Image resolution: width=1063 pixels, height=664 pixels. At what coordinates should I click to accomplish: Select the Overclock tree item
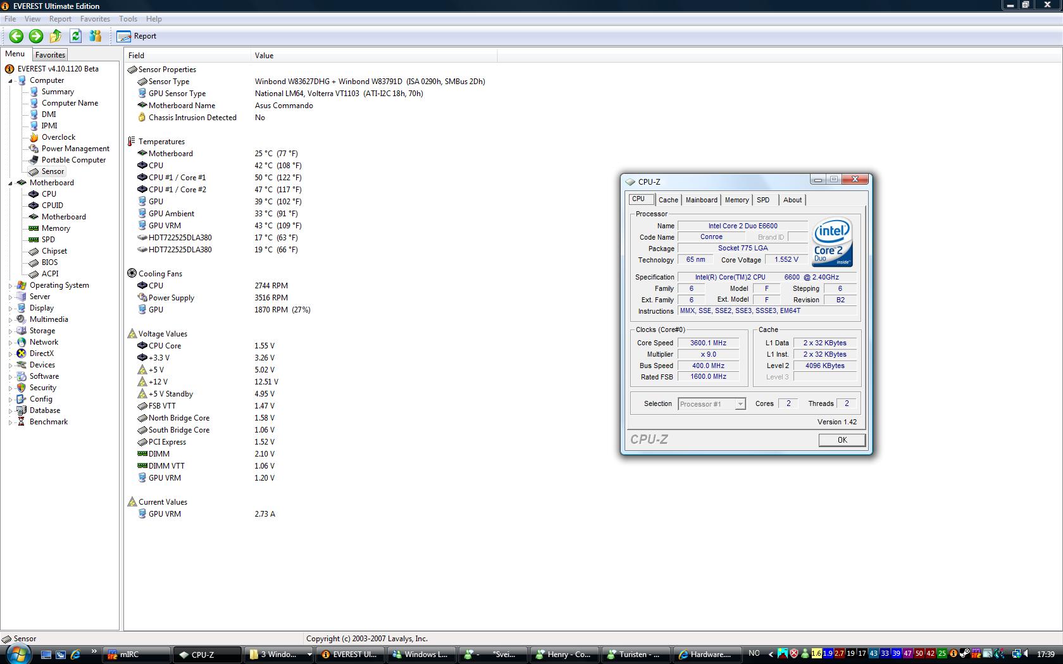[58, 137]
